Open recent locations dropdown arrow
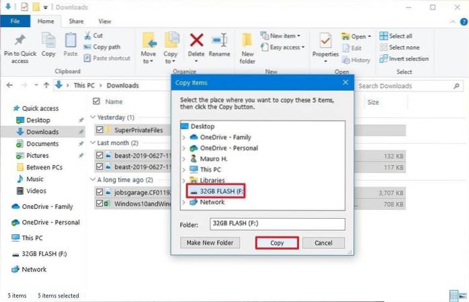The image size is (469, 302). pyautogui.click(x=36, y=85)
